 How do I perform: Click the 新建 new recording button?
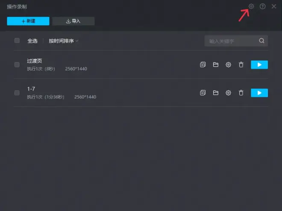[28, 21]
